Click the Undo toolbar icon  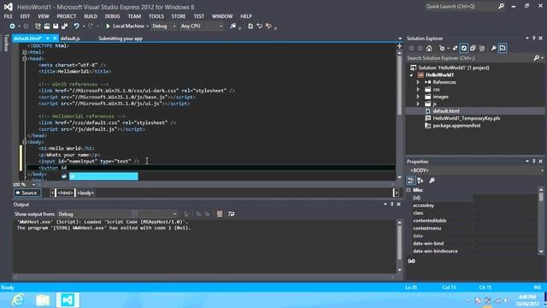click(x=76, y=27)
